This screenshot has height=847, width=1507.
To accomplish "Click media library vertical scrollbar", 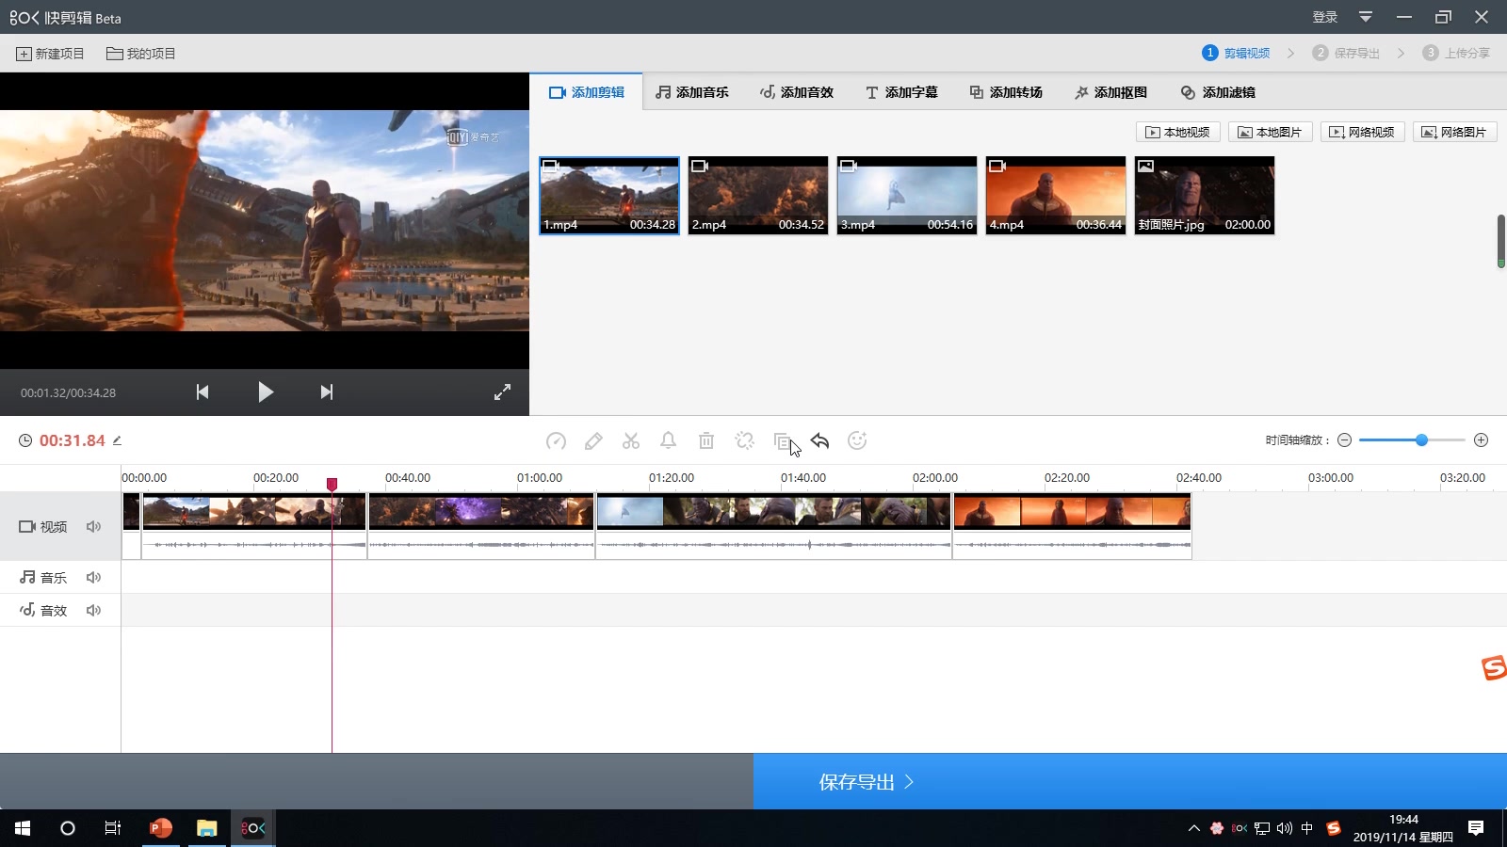I will (x=1500, y=241).
